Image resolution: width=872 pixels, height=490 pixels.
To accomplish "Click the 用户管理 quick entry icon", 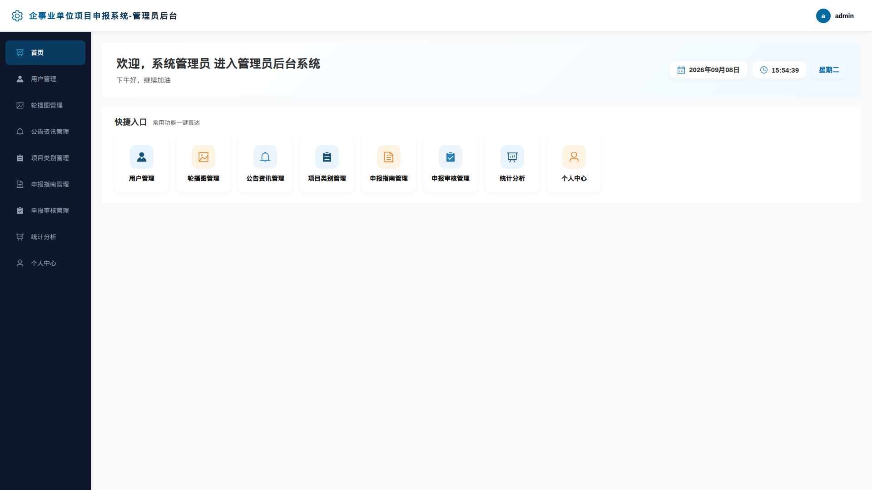I will pyautogui.click(x=142, y=157).
